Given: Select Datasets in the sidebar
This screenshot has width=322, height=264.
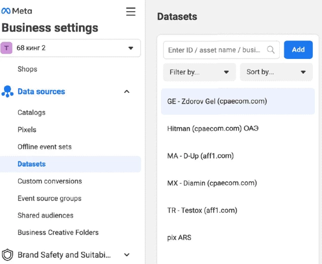Looking at the screenshot, I should pos(70,164).
